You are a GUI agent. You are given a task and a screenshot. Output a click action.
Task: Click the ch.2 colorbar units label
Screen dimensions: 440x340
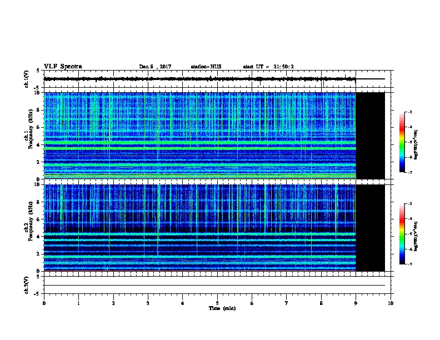pos(416,236)
